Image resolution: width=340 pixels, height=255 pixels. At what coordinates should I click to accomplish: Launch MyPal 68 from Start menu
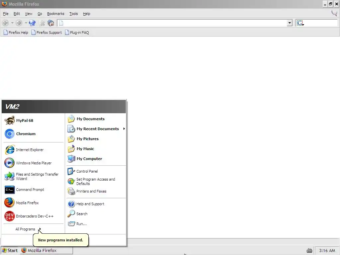click(x=34, y=121)
